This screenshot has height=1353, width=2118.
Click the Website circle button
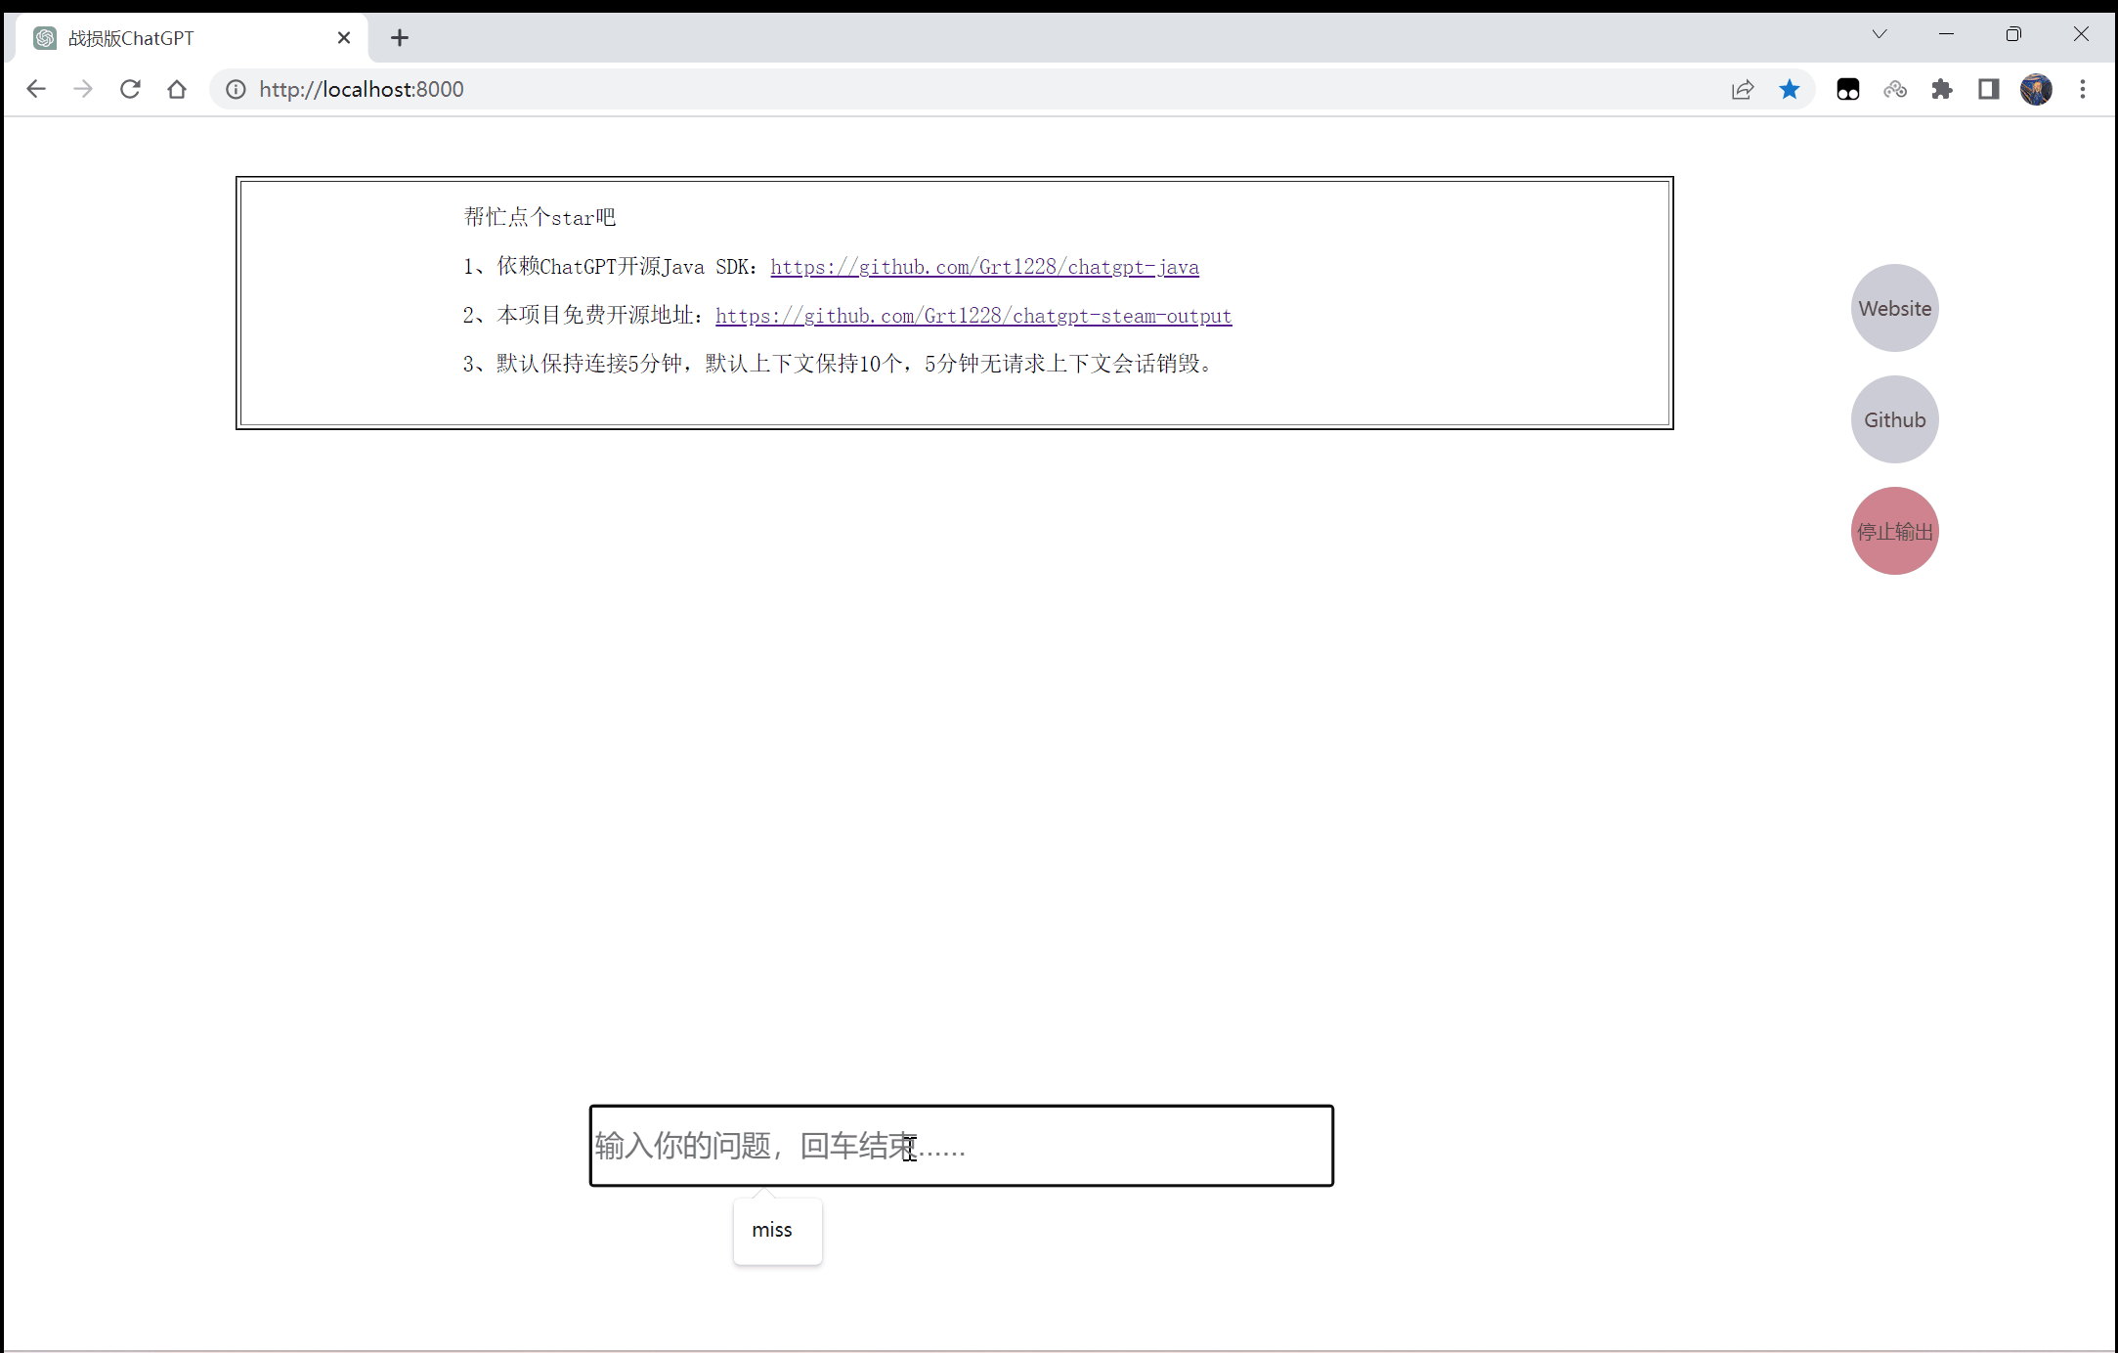point(1894,308)
